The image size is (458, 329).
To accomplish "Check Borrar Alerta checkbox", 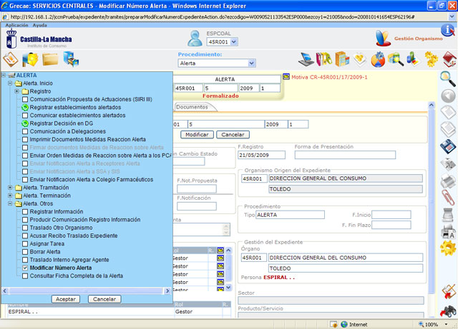I will click(25, 252).
